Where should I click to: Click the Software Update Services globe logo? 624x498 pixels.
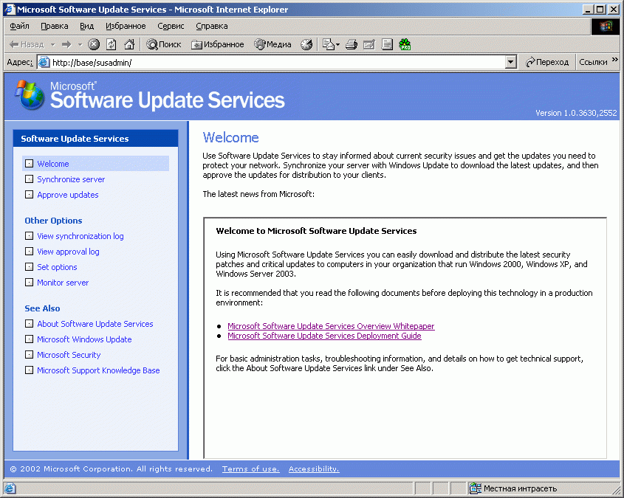pos(30,95)
